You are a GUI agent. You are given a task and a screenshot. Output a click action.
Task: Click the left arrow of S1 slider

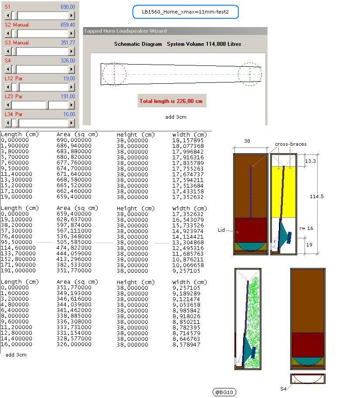coord(8,16)
